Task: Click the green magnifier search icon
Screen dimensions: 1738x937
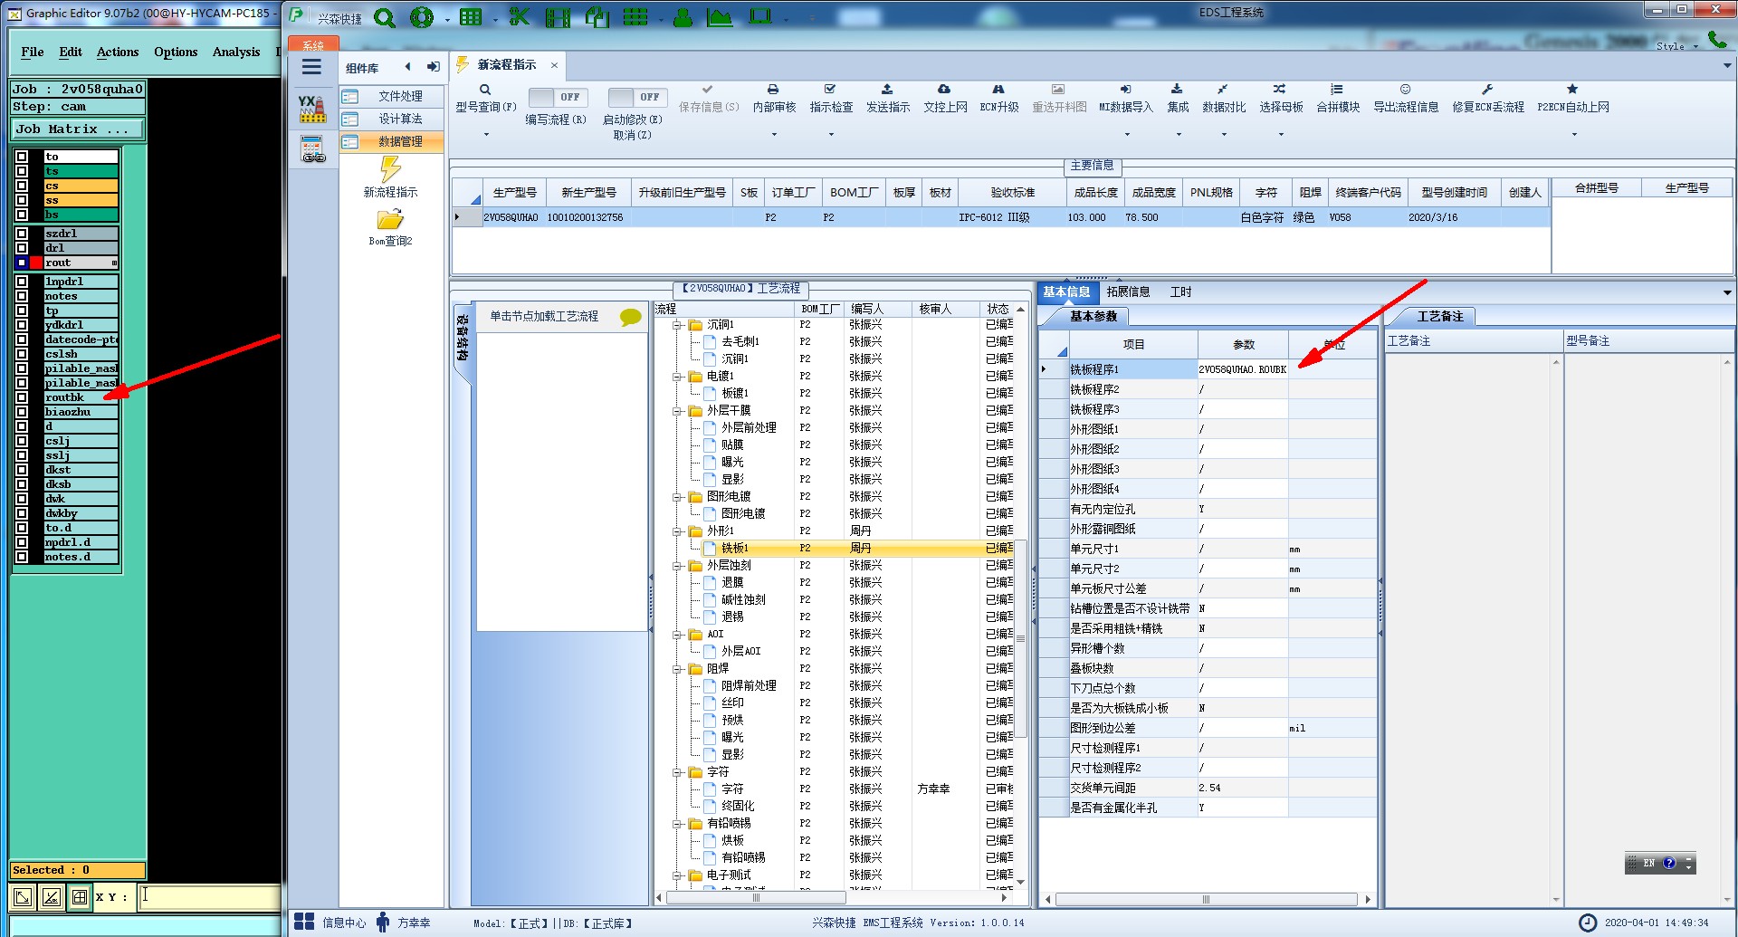Action: click(x=385, y=17)
